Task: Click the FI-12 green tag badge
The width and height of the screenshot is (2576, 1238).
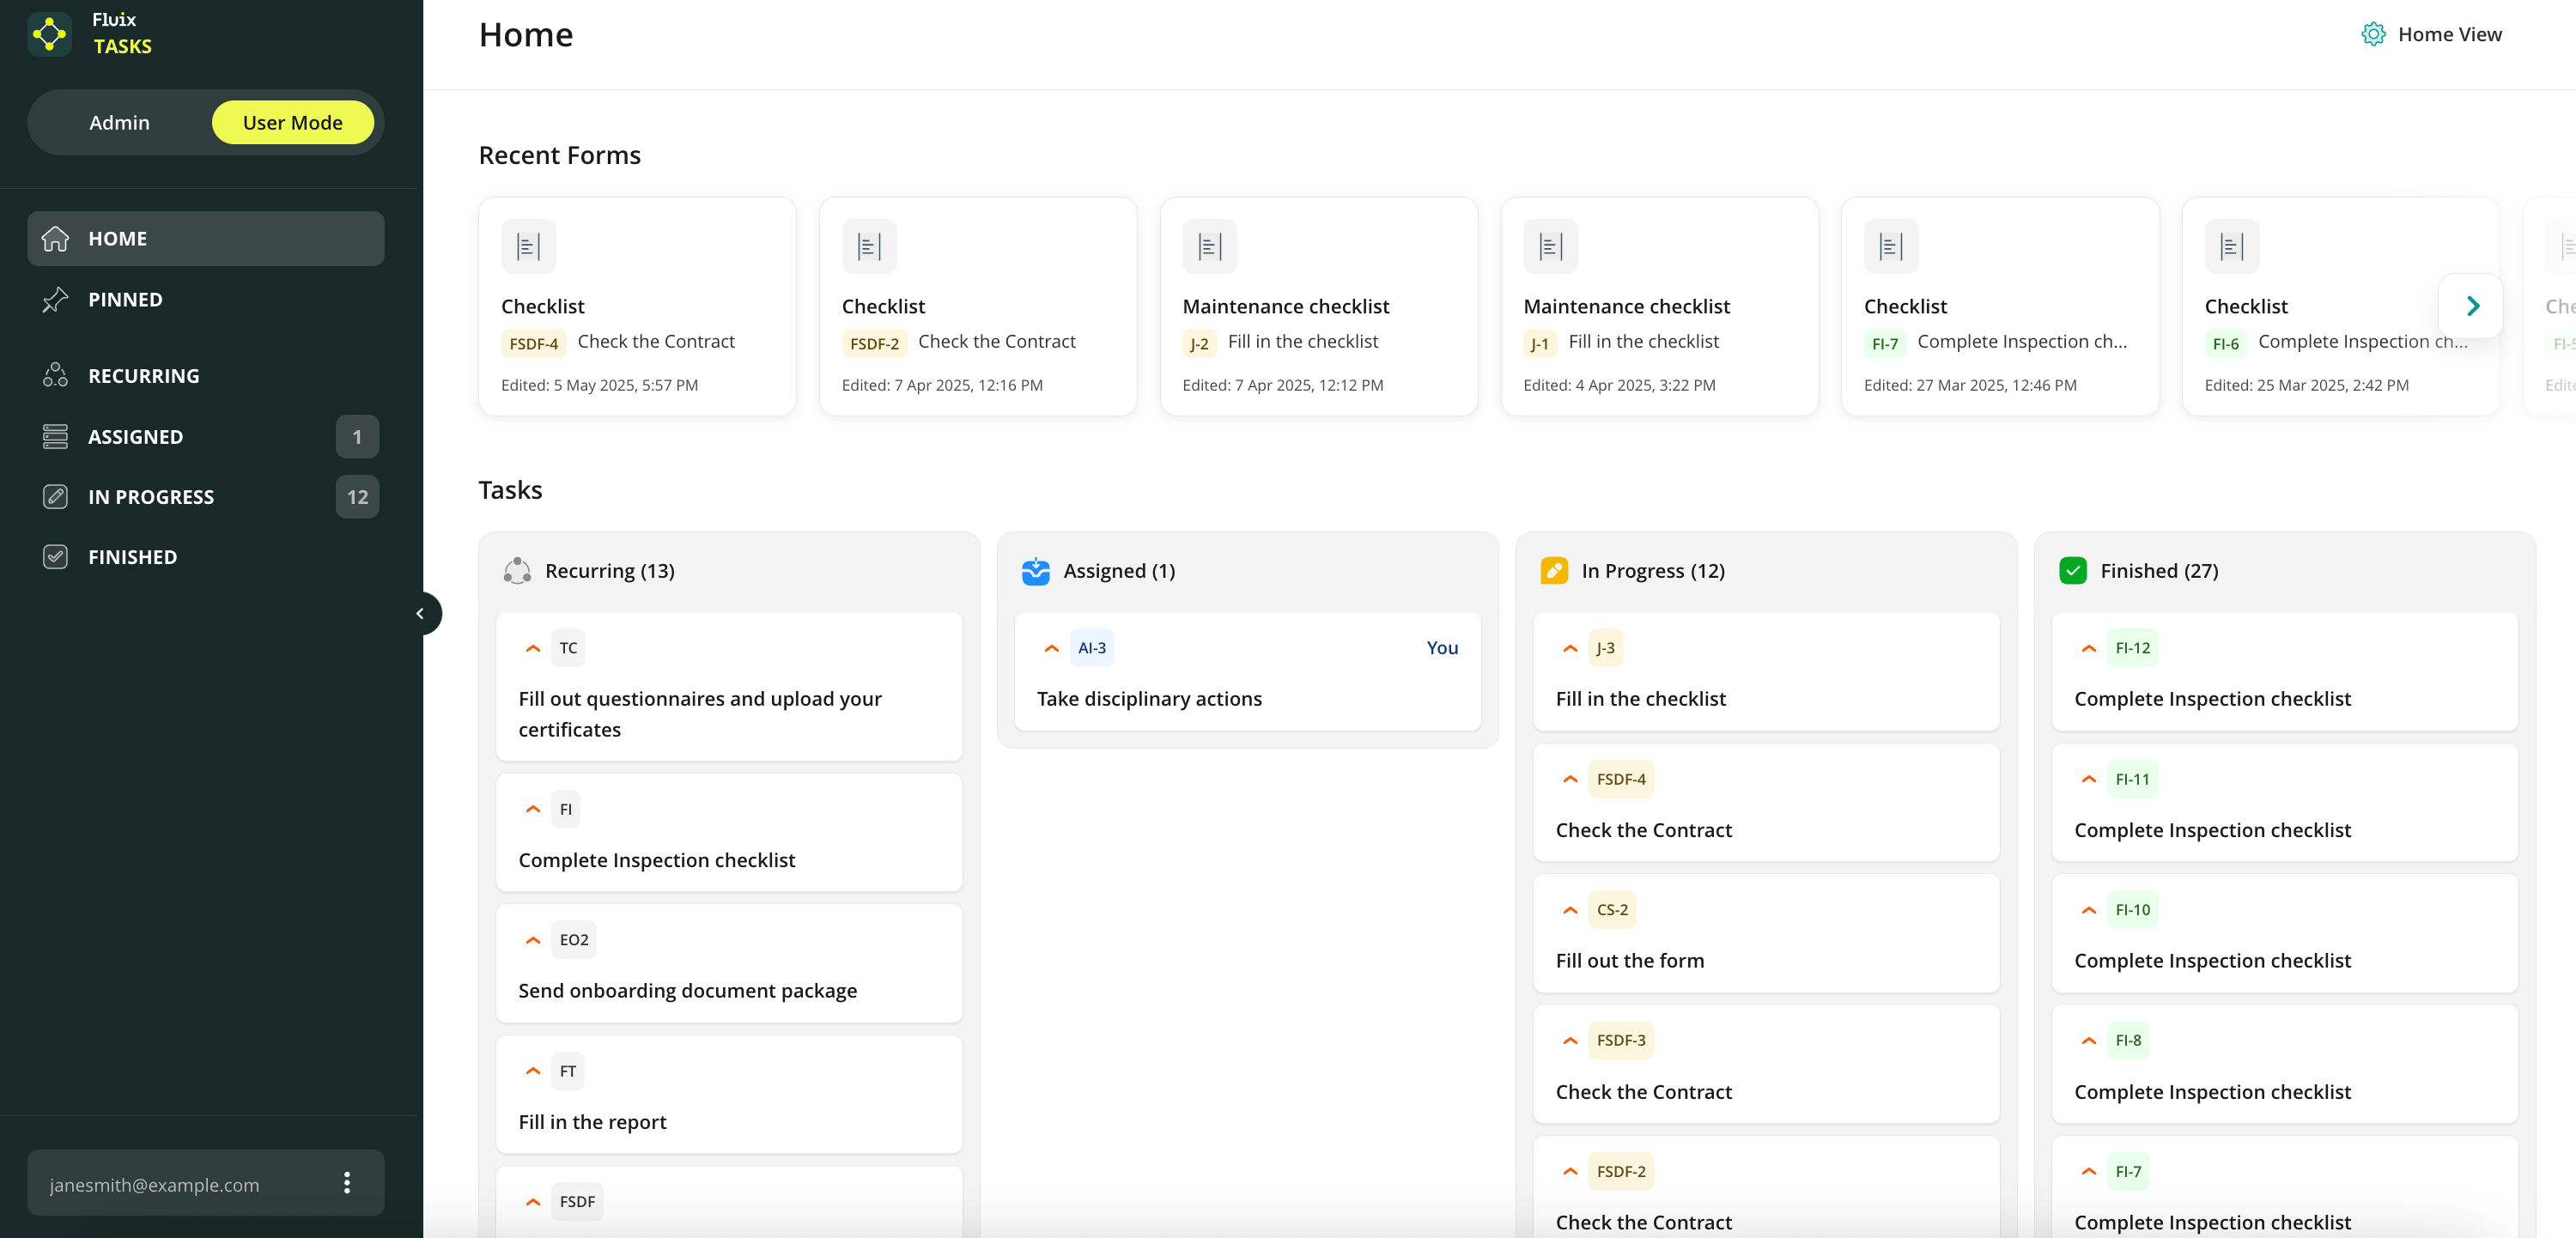Action: coord(2131,648)
